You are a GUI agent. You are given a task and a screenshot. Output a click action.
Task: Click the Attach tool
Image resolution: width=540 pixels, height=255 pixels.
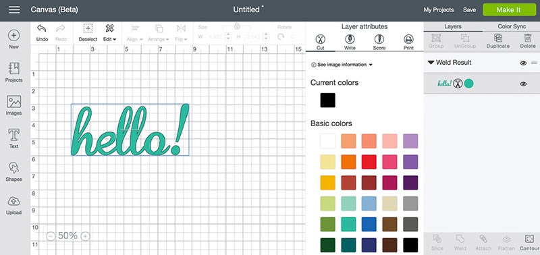pyautogui.click(x=483, y=243)
